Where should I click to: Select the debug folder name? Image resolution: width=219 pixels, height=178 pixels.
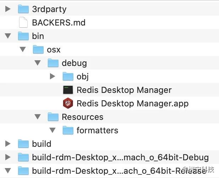74,63
